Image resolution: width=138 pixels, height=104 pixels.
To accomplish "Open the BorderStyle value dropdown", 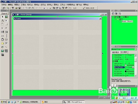I will pyautogui.click(x=133, y=67).
